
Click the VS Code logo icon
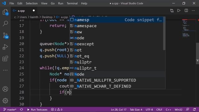tap(4, 3)
